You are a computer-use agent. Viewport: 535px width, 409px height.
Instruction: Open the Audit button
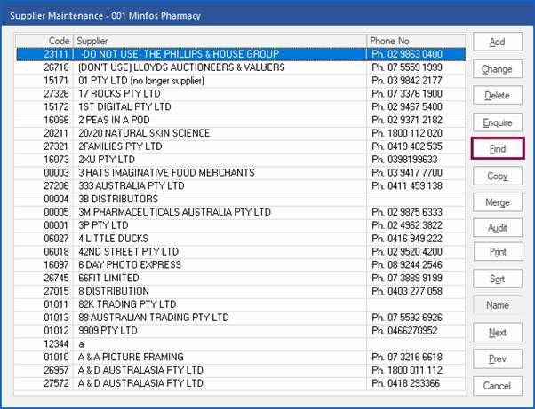click(x=498, y=228)
